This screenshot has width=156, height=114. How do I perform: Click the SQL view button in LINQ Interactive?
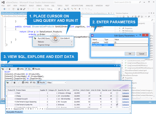point(28,69)
